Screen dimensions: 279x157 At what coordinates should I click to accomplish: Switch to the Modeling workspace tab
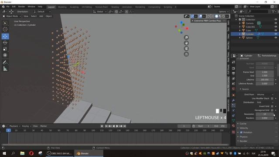click(x=62, y=7)
